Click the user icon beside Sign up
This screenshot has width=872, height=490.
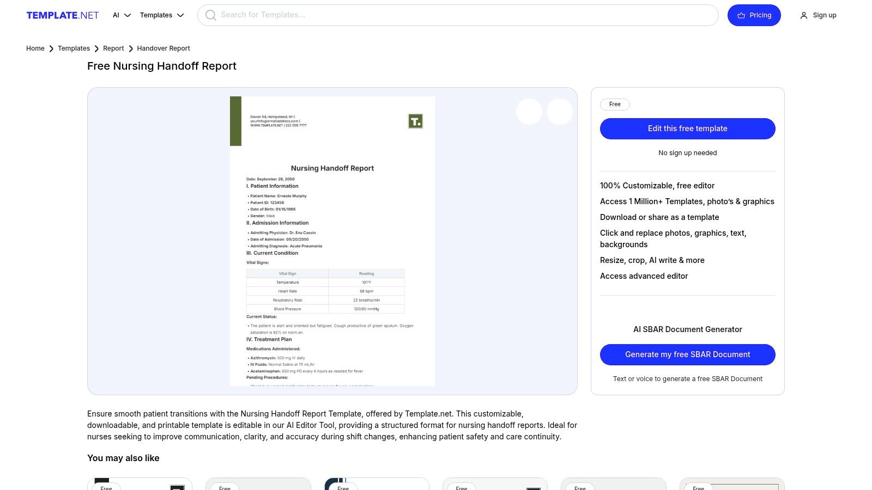coord(804,15)
